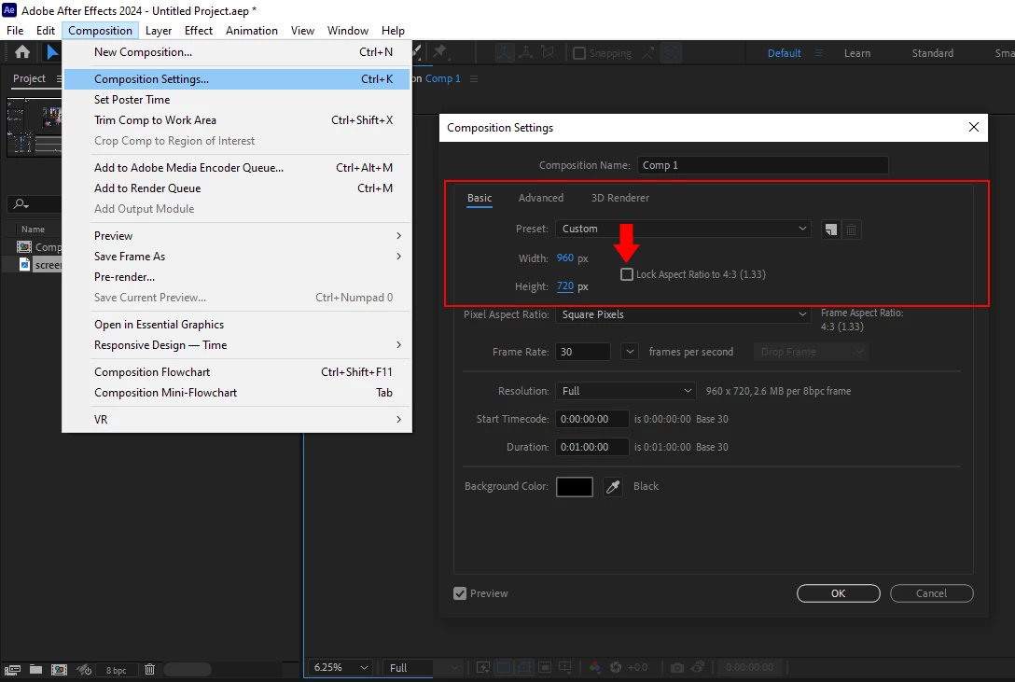Open the Comp 1 panel menu icon
Viewport: 1015px width, 682px height.
point(474,78)
